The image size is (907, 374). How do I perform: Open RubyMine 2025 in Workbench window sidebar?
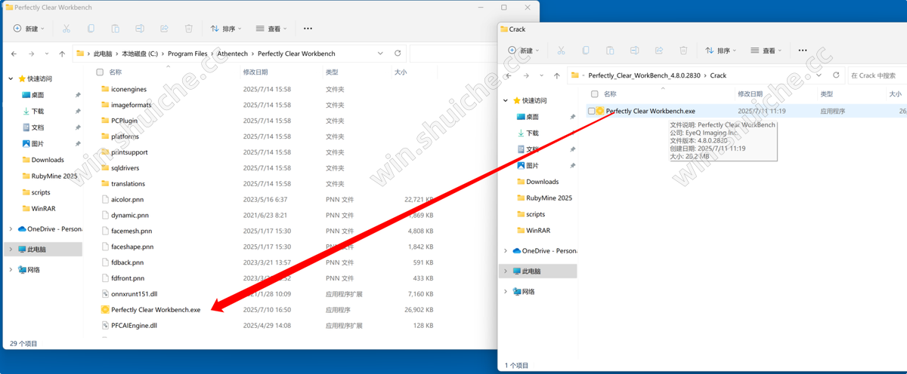[x=49, y=176]
